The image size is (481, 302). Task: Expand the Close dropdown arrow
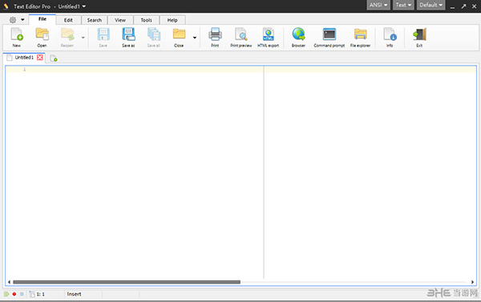tap(195, 38)
